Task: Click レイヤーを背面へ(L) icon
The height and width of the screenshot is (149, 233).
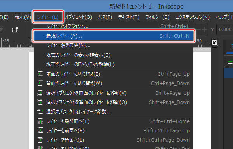Action: (40, 140)
